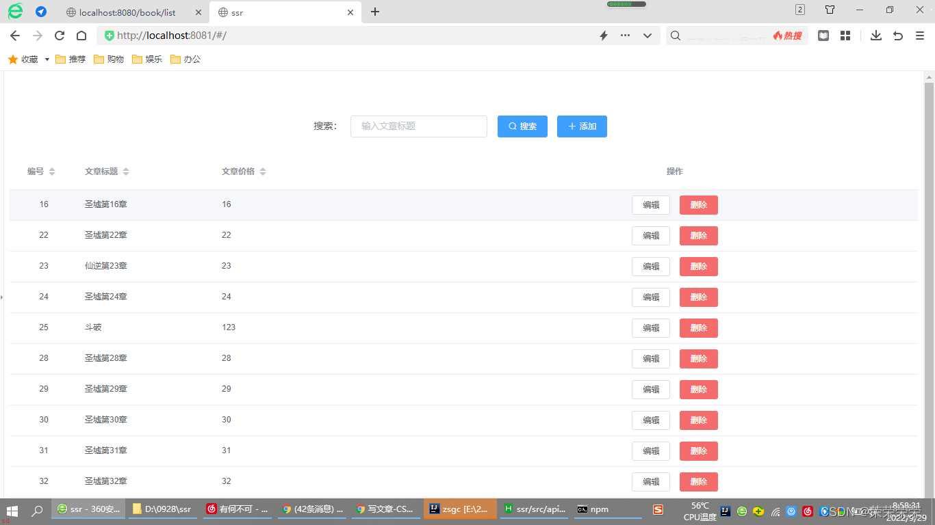Click the Wi-Fi network tray icon
Screen dimensions: 935x525
pos(776,511)
